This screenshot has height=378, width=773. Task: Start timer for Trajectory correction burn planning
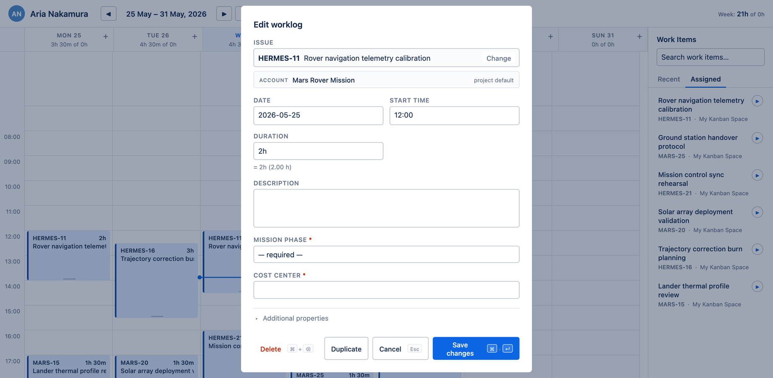point(757,249)
